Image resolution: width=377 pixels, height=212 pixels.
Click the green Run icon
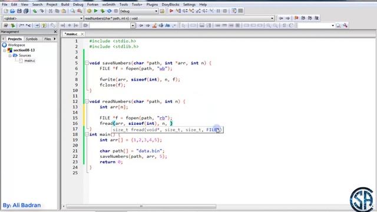(x=95, y=11)
